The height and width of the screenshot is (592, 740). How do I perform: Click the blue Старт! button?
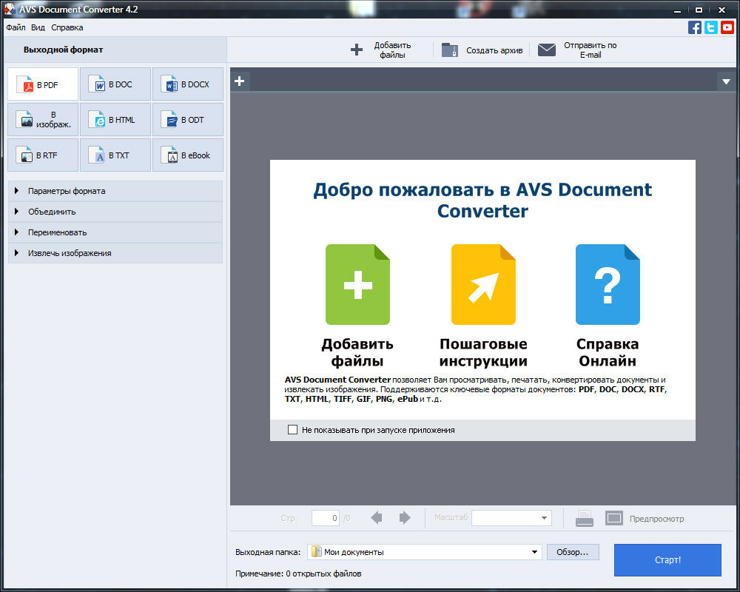click(667, 560)
